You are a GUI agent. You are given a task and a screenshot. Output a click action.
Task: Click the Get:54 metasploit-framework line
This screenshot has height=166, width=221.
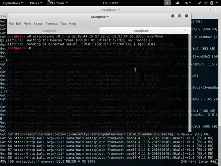coord(107,138)
